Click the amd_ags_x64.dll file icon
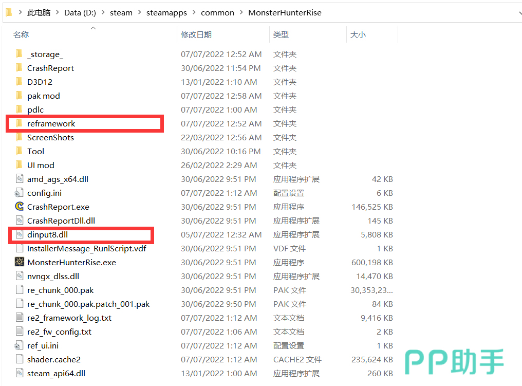The image size is (522, 386). click(20, 179)
